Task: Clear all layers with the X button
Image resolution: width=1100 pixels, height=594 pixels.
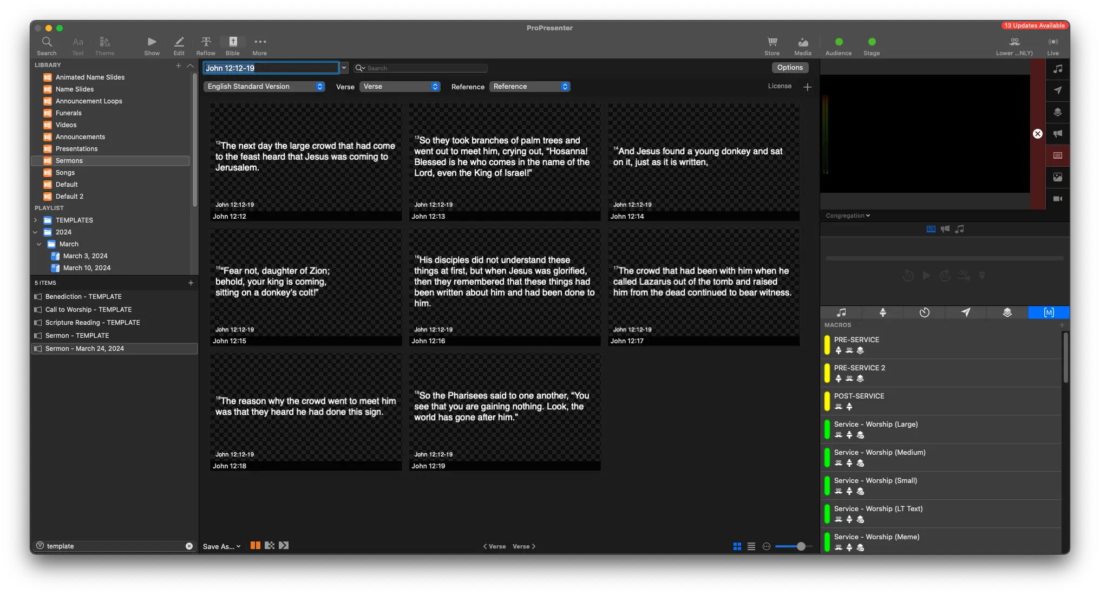Action: click(1037, 134)
